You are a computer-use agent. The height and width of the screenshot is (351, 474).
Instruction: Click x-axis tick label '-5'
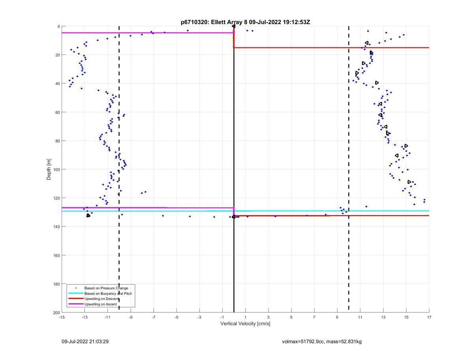(x=176, y=317)
